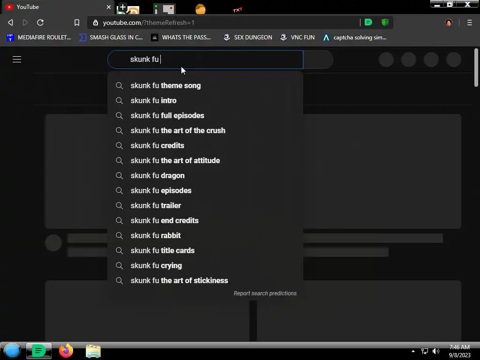Pick the skunk fu dragon suggestion
The image size is (480, 360).
[x=205, y=176]
